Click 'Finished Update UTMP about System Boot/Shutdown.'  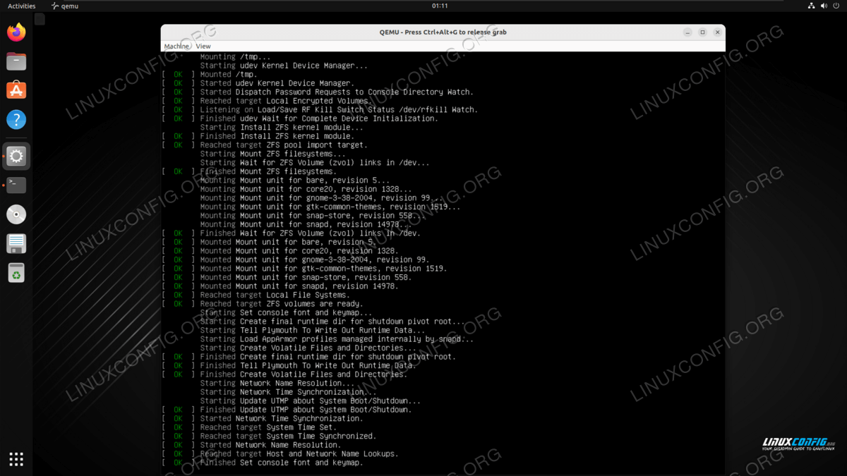[x=306, y=409]
